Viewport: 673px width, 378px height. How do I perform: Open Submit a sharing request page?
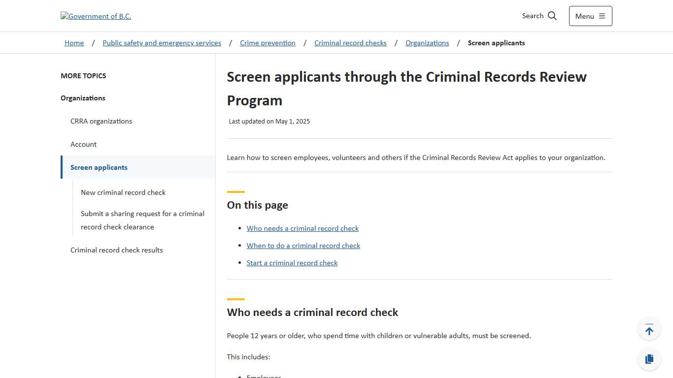point(142,220)
